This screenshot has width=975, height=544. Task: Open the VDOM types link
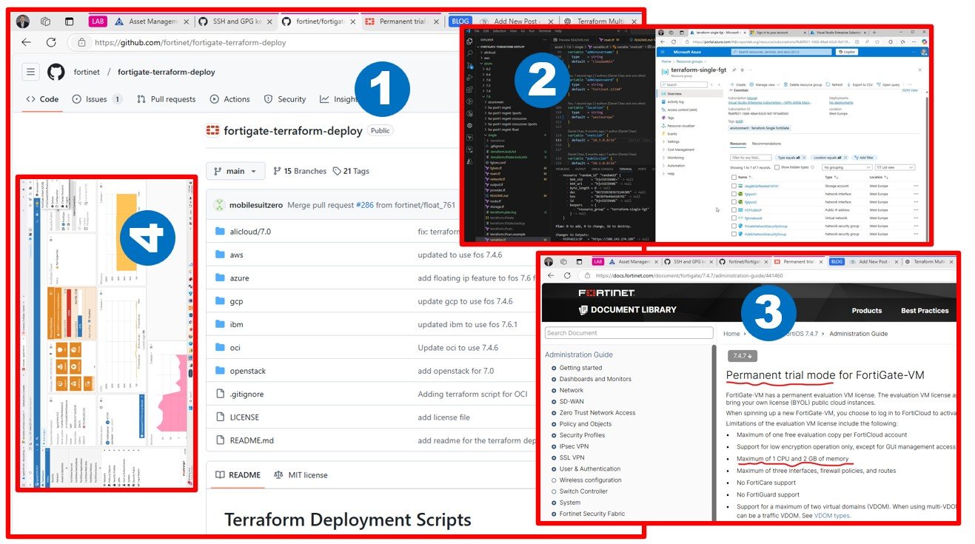[x=832, y=515]
